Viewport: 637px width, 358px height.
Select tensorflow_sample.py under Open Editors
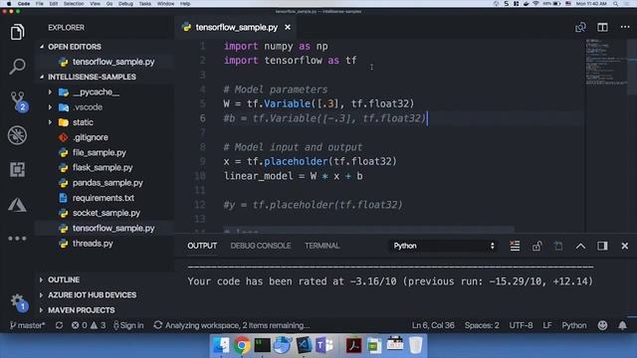[113, 62]
